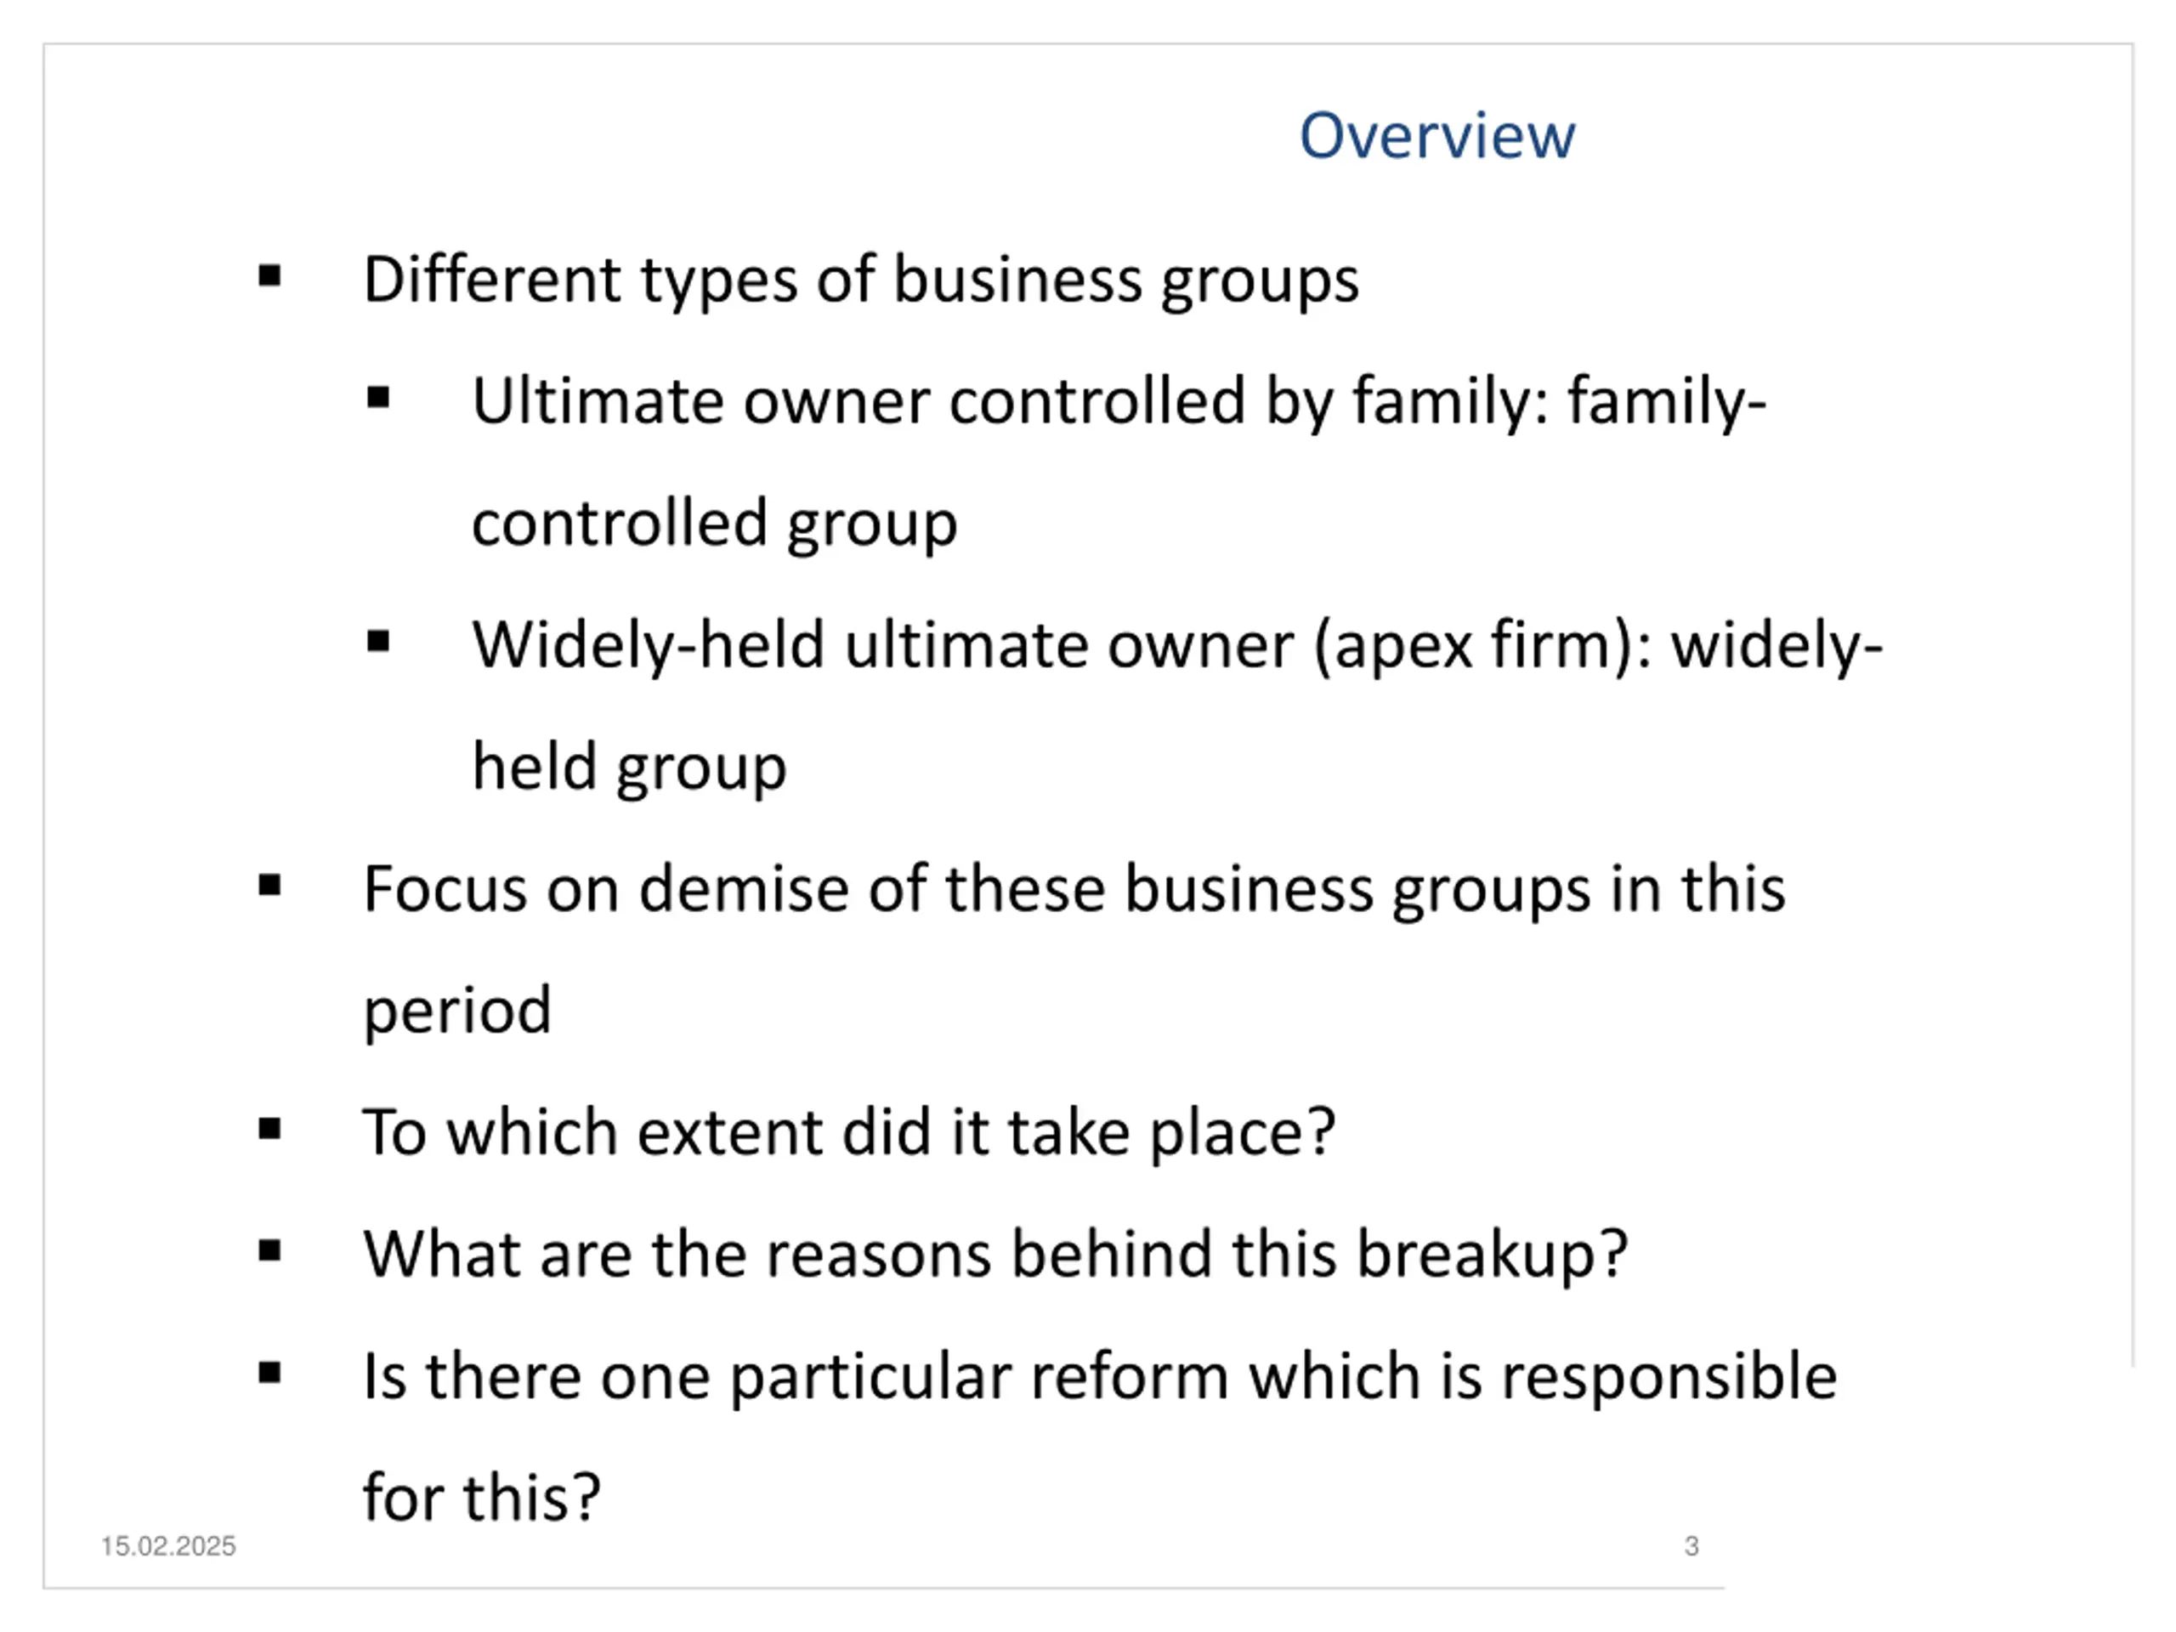Click the question To which extent did it take place
Screen dimensions: 2176x1632
[849, 1133]
